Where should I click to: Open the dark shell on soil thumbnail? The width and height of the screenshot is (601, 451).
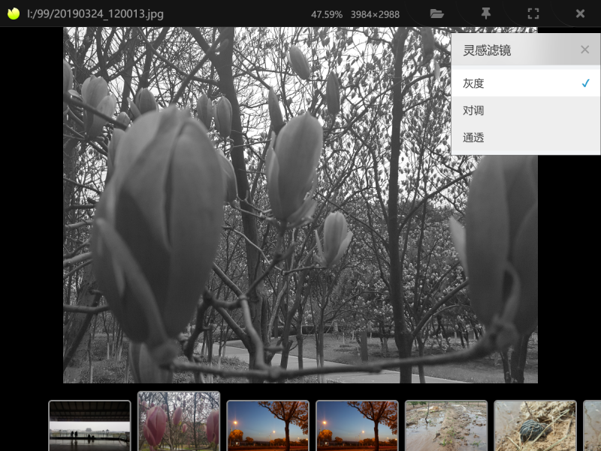535,425
